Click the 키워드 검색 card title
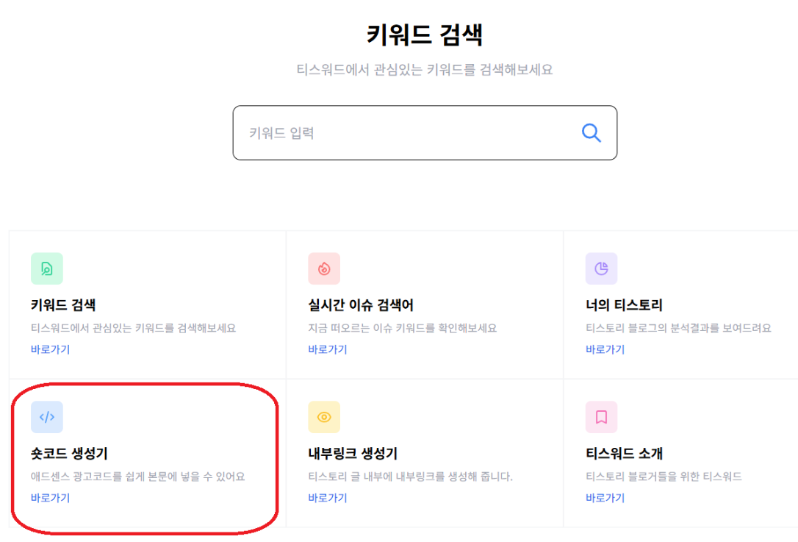 [63, 305]
